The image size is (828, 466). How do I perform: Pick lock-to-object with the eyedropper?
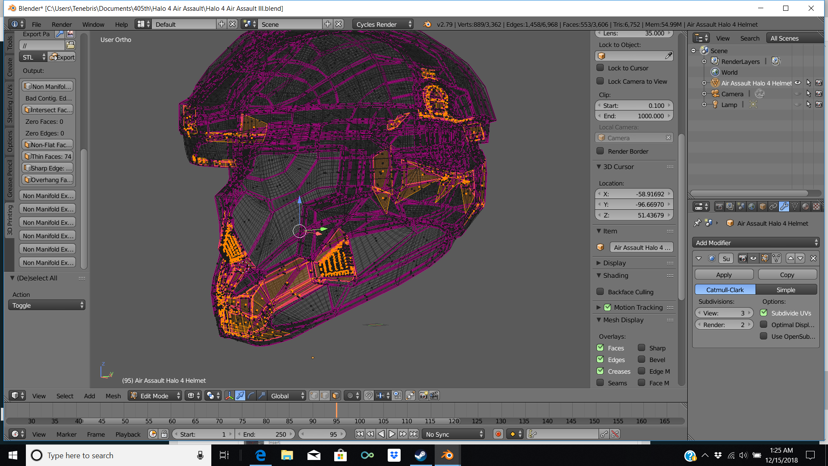pos(668,56)
